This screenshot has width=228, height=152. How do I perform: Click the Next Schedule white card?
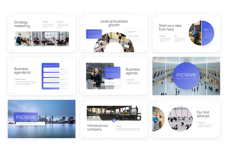(112, 82)
